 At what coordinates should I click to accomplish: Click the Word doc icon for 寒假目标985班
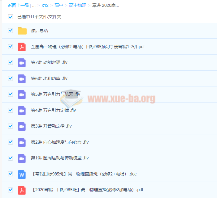pyautogui.click(x=22, y=174)
